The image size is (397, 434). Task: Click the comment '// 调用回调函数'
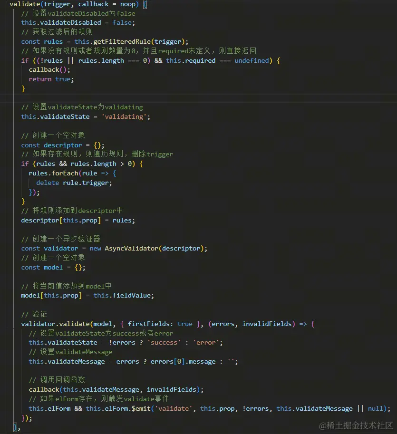click(57, 379)
